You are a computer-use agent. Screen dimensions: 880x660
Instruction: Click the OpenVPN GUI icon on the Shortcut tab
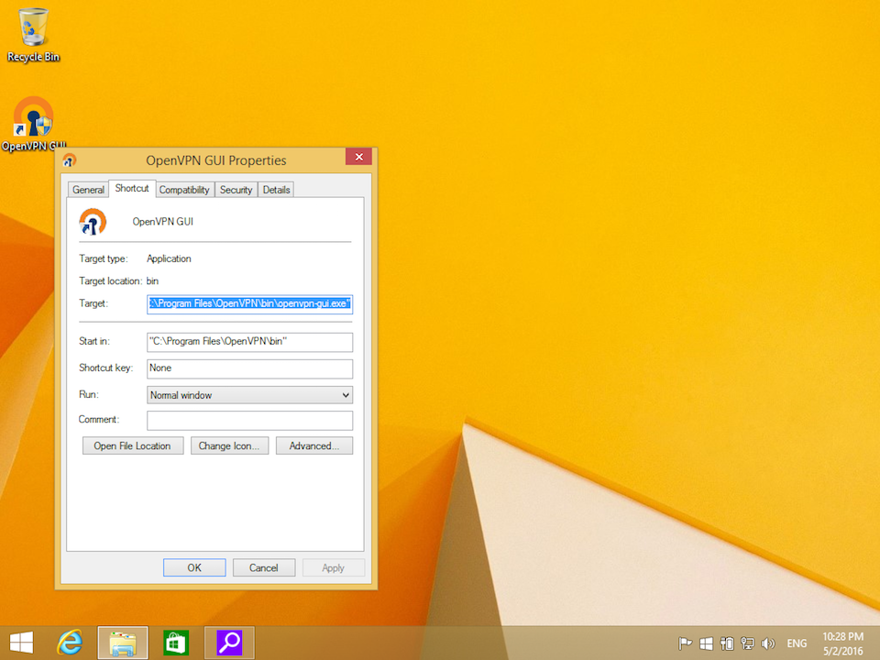click(93, 222)
